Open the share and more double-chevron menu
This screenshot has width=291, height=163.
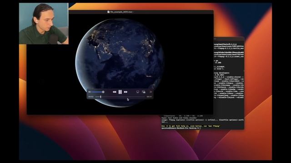pyautogui.click(x=151, y=92)
